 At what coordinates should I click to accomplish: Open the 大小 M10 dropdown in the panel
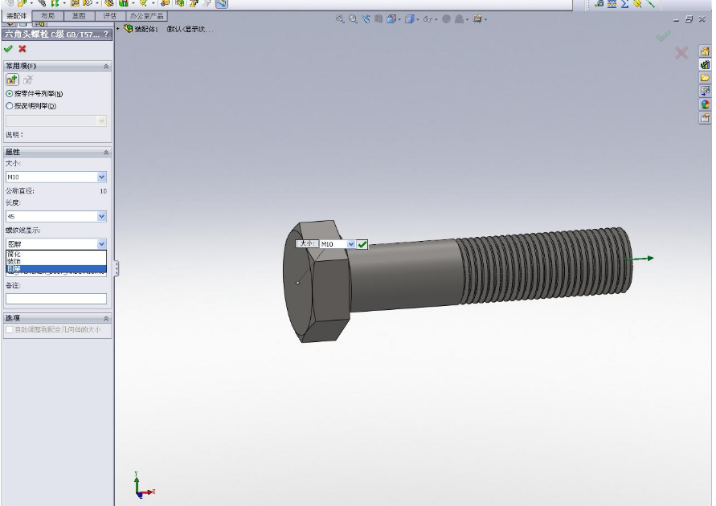click(101, 177)
